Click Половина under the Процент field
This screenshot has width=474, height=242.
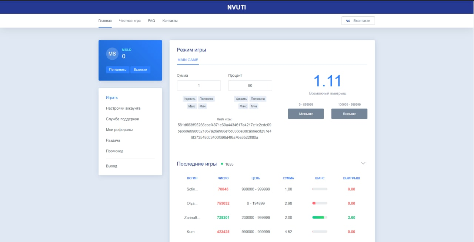tap(258, 99)
